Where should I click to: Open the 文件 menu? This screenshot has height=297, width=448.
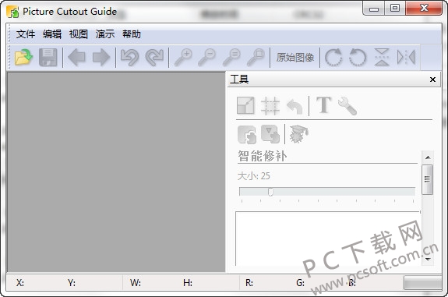pyautogui.click(x=26, y=34)
